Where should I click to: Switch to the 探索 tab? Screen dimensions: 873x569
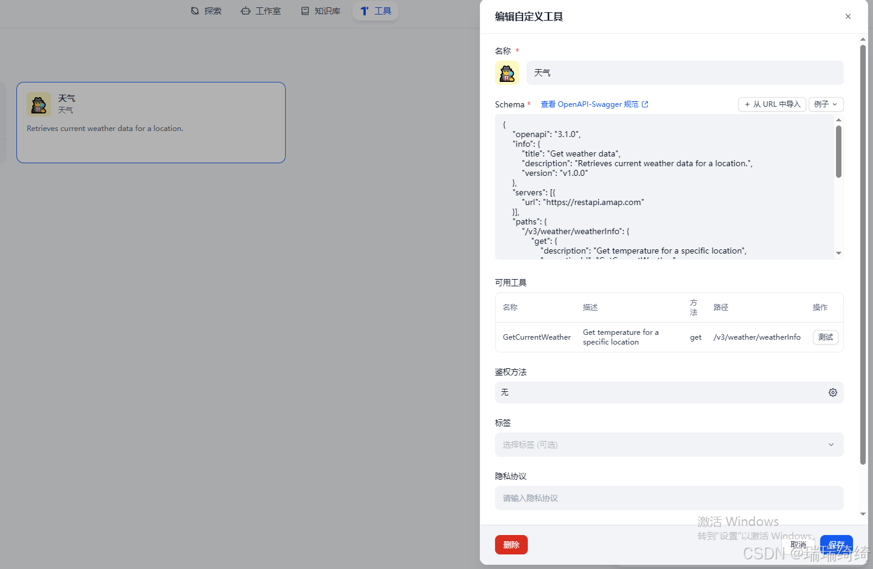tap(206, 10)
